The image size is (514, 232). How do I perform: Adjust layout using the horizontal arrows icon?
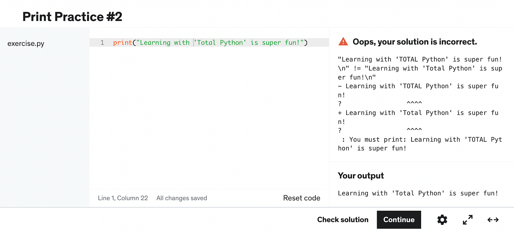(x=493, y=220)
